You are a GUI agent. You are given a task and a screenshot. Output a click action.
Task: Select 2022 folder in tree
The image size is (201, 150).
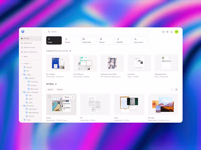[x=29, y=99]
